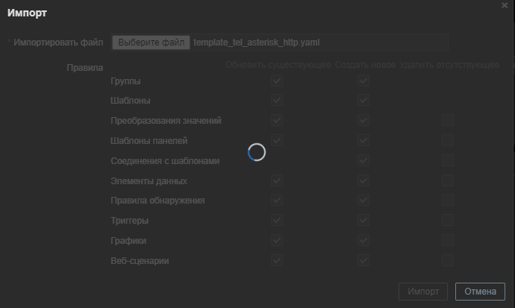Click the Выберите файл button

pos(152,43)
